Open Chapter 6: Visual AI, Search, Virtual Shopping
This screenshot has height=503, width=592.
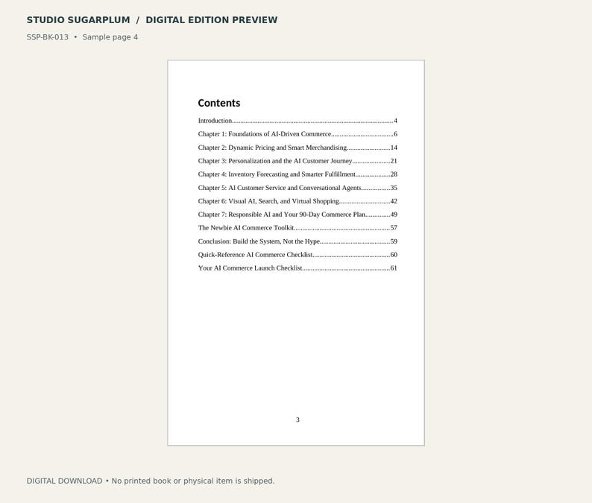(297, 201)
